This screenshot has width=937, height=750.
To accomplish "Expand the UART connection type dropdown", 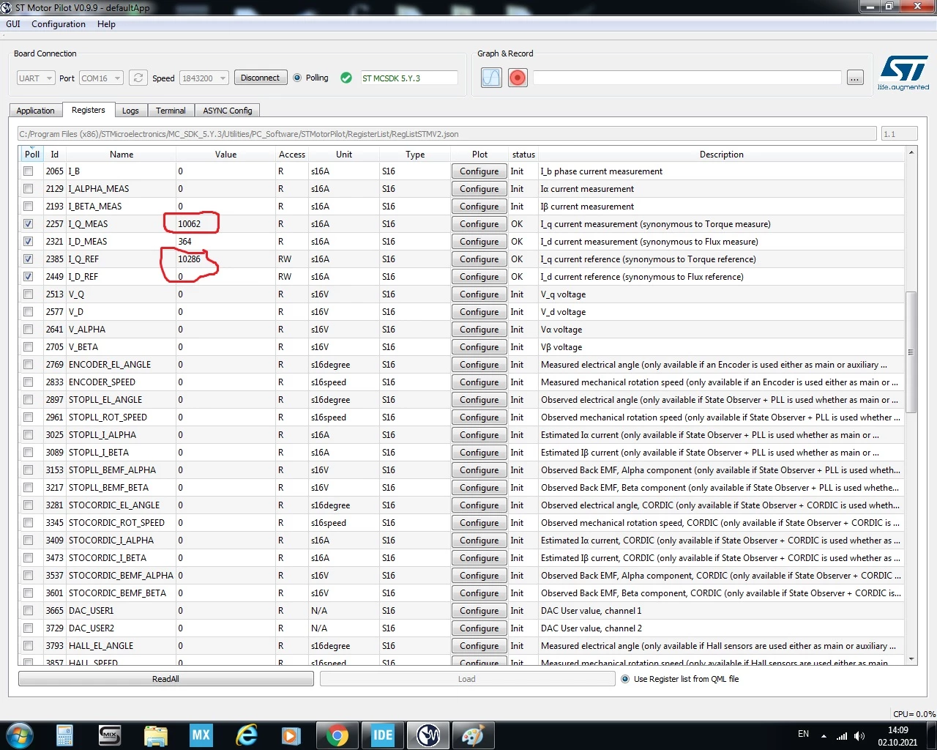I will tap(36, 78).
